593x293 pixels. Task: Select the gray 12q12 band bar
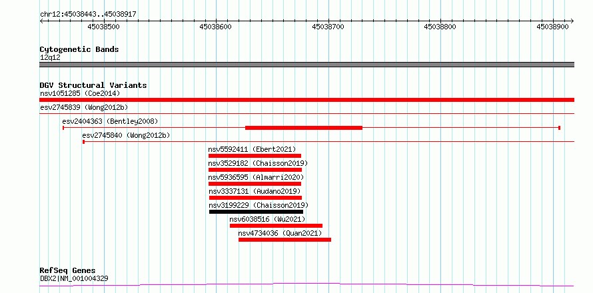click(x=306, y=65)
